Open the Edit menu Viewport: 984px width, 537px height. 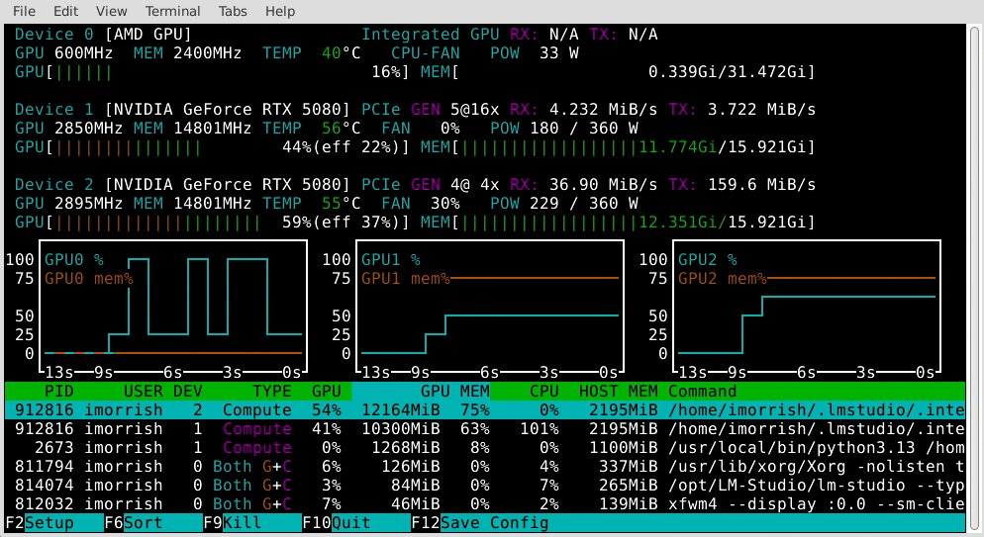click(x=65, y=11)
